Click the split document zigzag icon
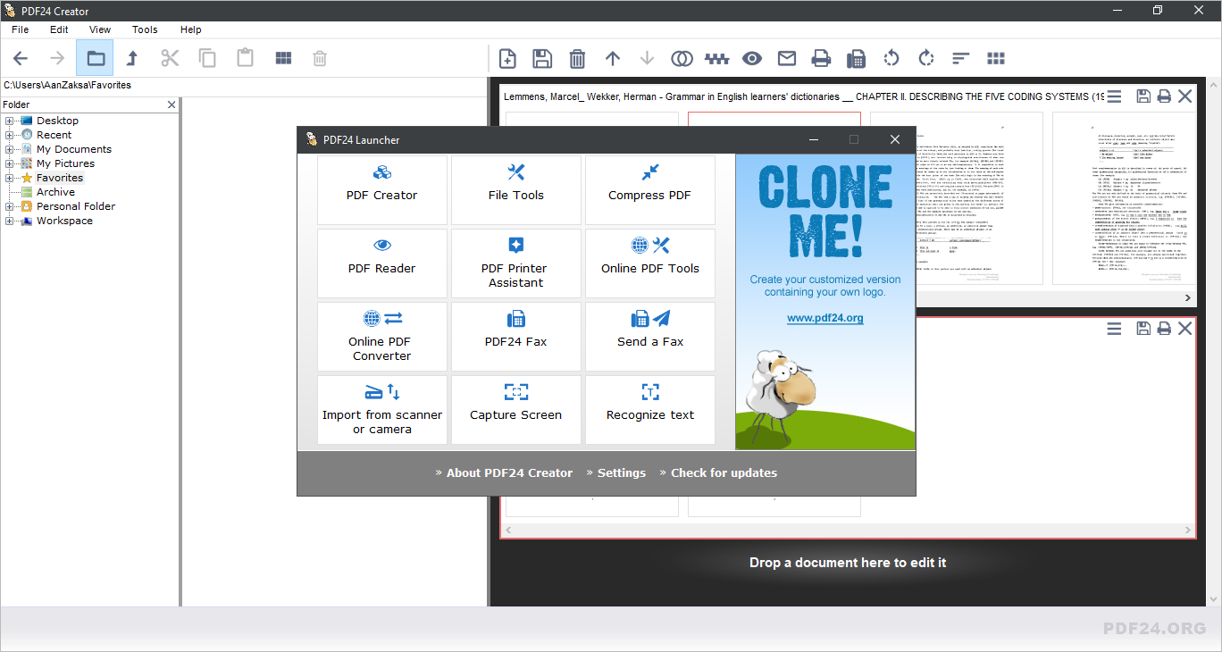 (x=716, y=59)
